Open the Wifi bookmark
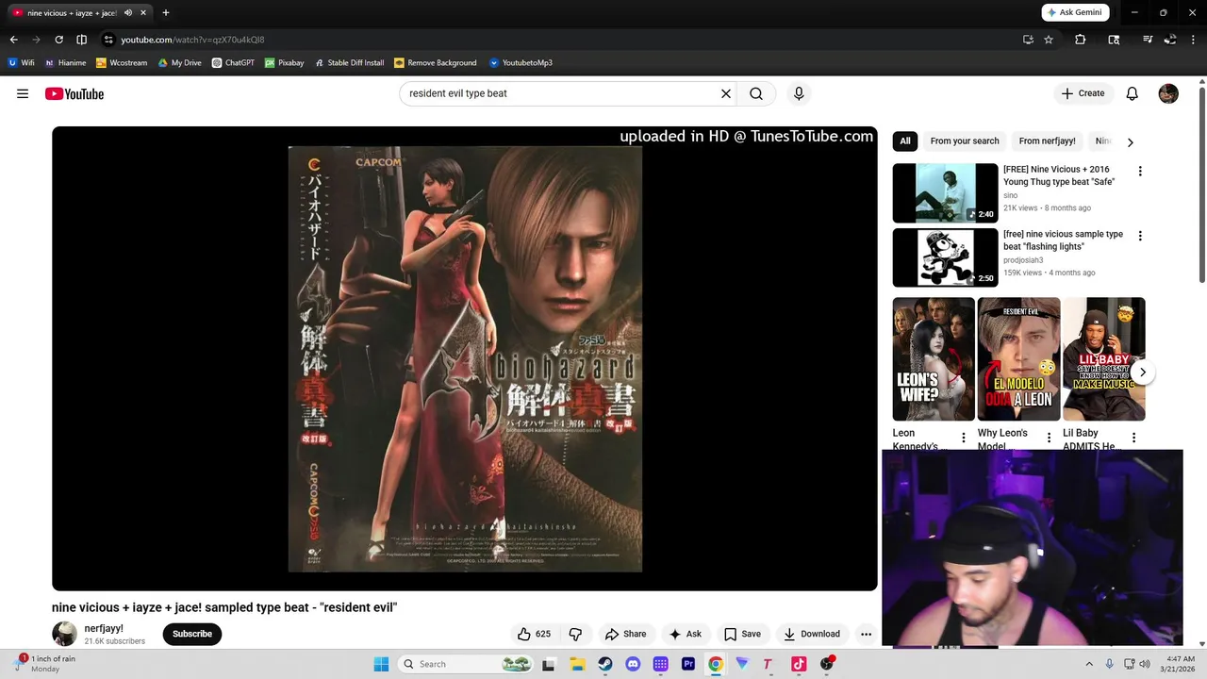Screen dimensions: 1207x679 (x=21, y=63)
